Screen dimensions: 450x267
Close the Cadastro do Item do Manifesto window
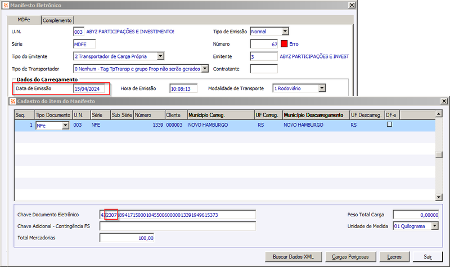[x=444, y=101]
